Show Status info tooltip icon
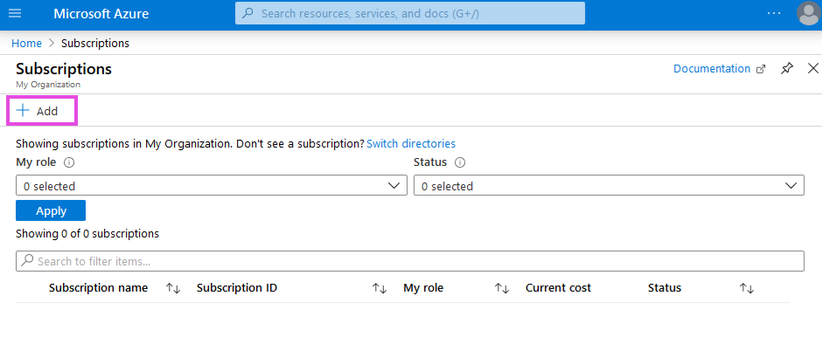Screen dimensions: 822x337 [x=460, y=162]
